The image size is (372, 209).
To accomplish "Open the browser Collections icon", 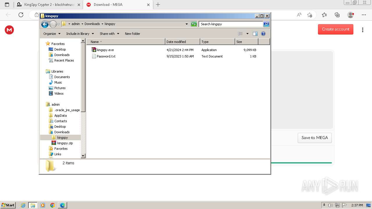I will pyautogui.click(x=337, y=15).
